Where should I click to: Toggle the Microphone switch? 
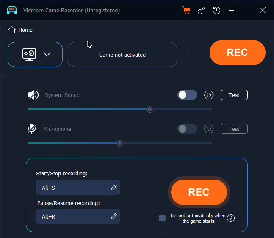pyautogui.click(x=187, y=129)
